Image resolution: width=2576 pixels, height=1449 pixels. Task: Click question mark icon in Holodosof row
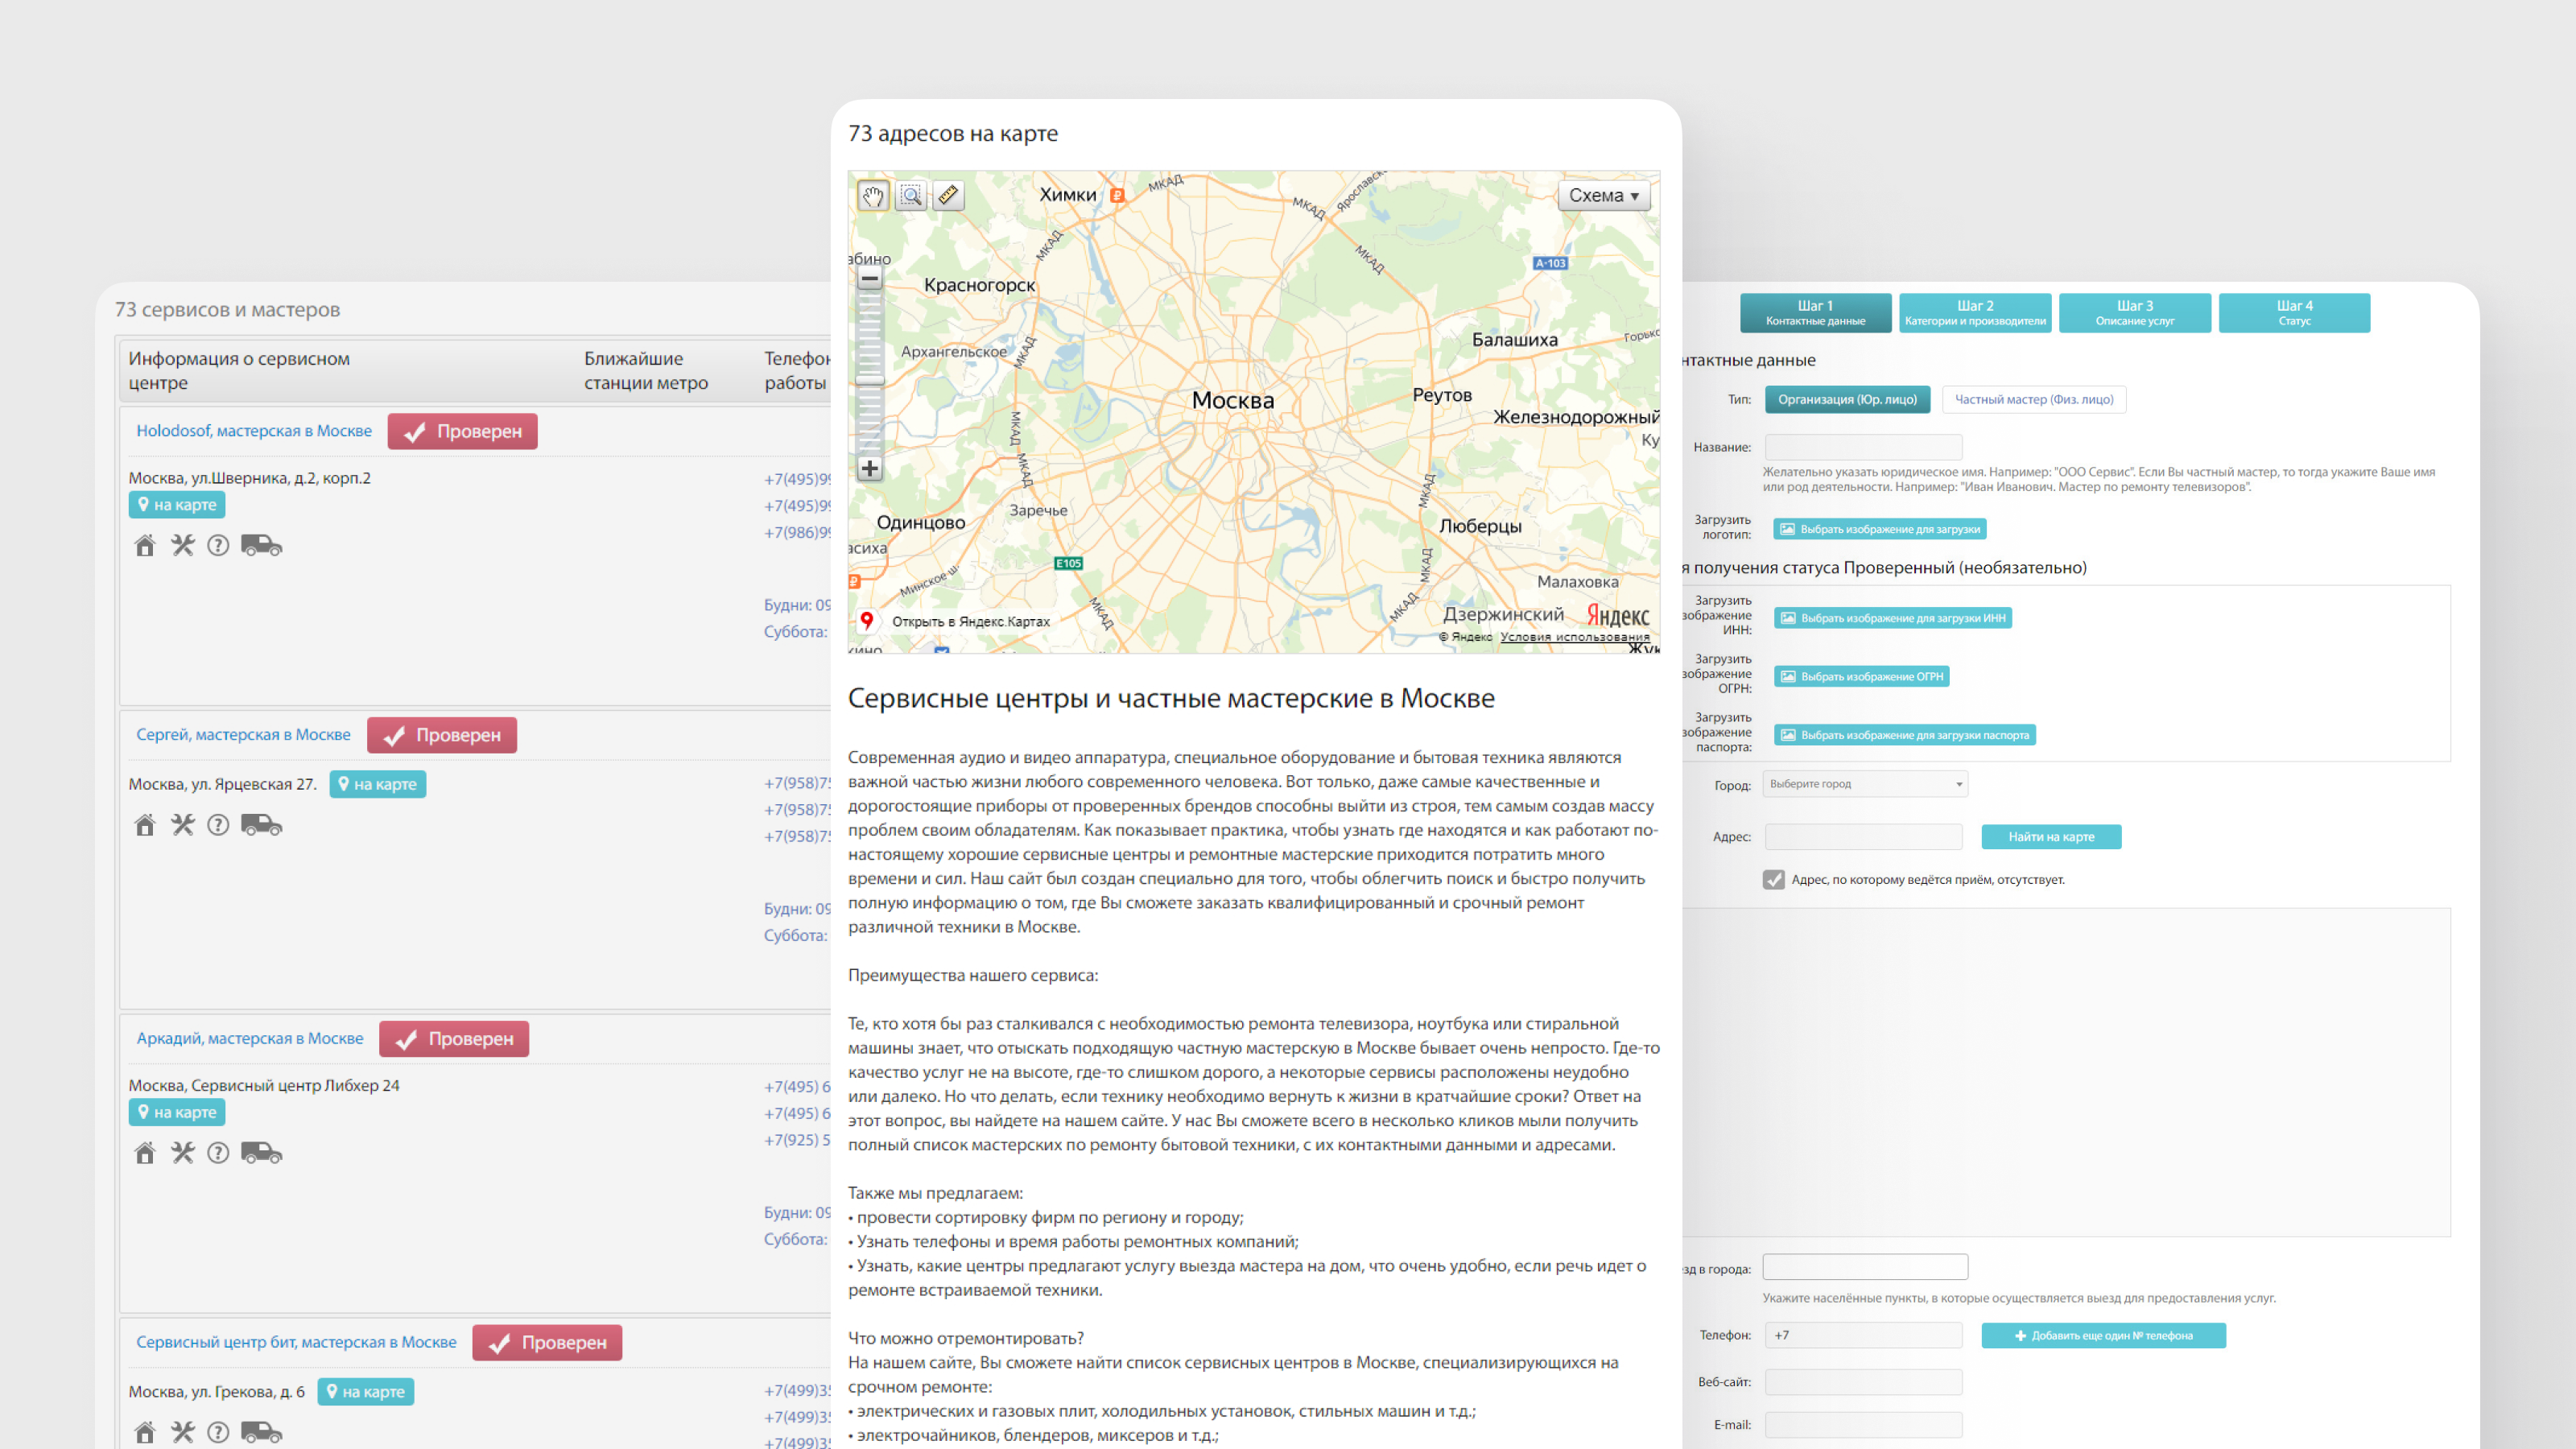pos(218,545)
